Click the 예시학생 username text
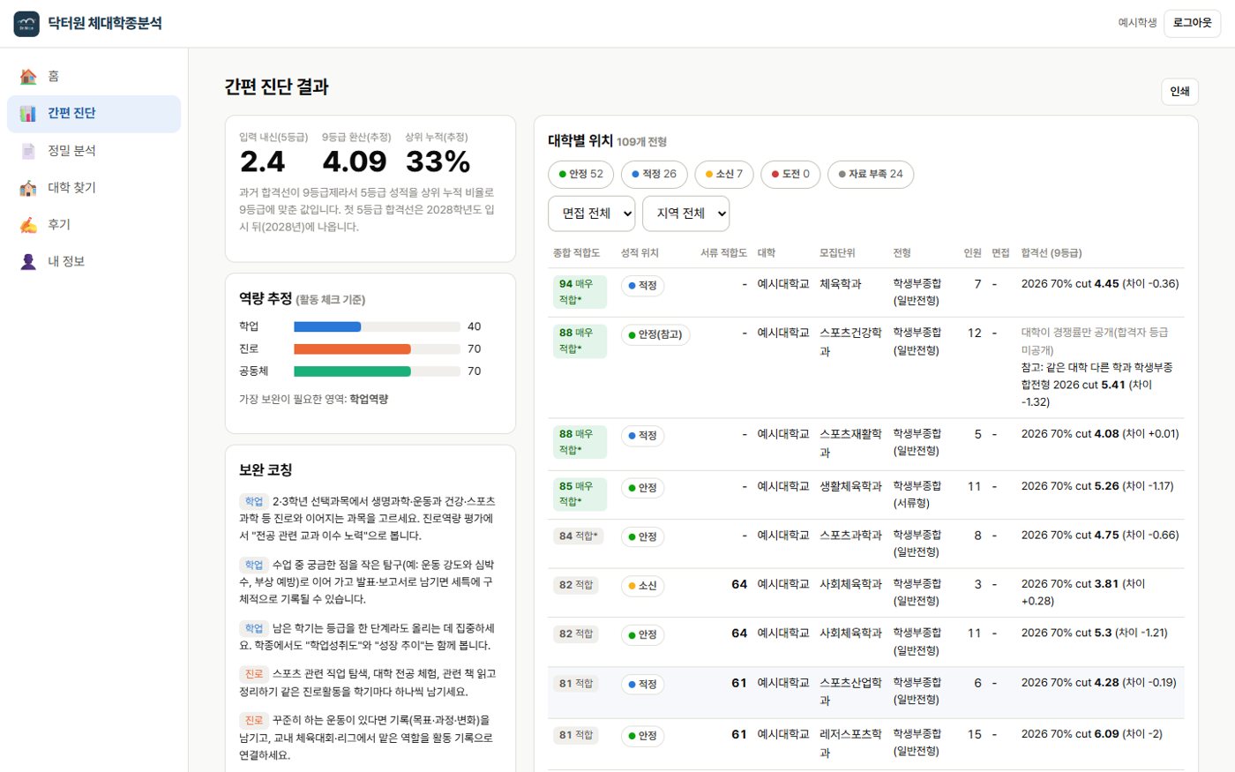 1137,23
